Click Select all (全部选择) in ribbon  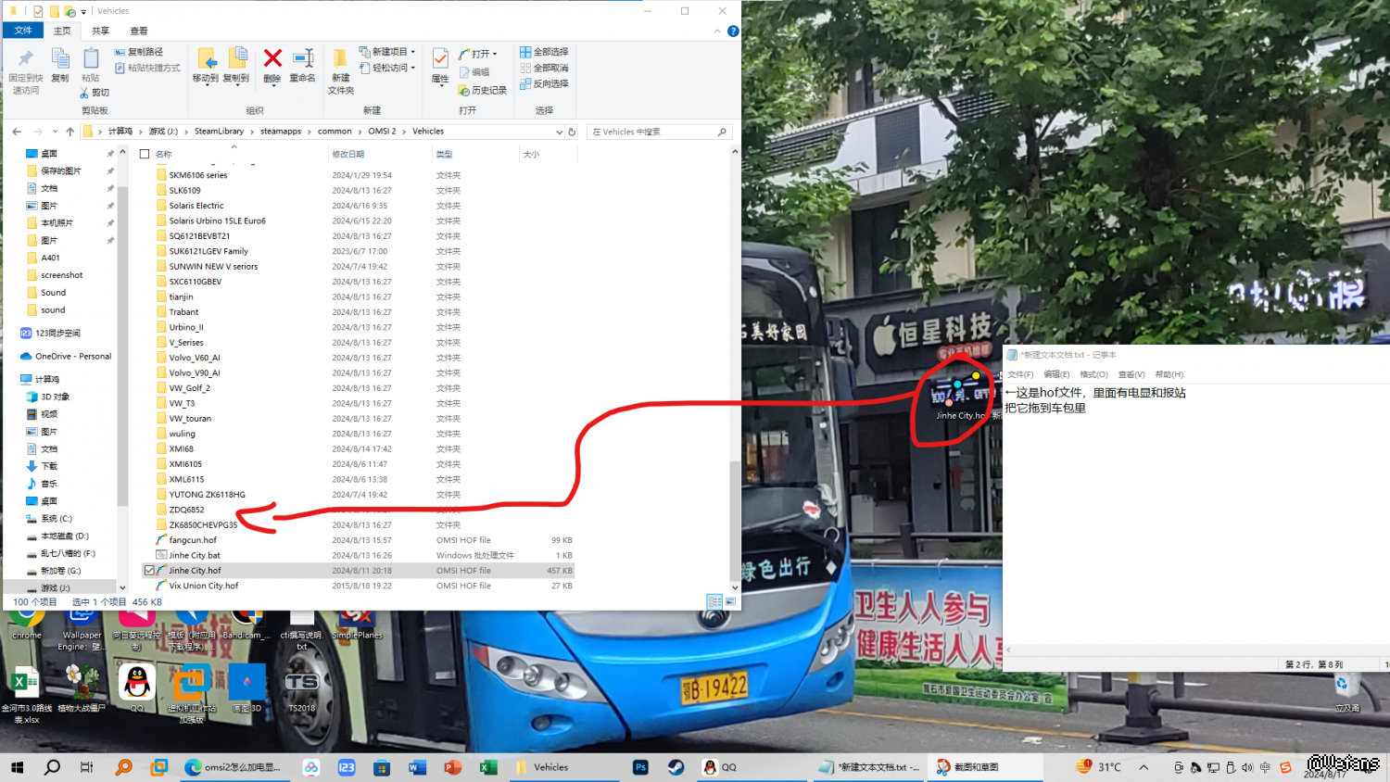point(545,52)
